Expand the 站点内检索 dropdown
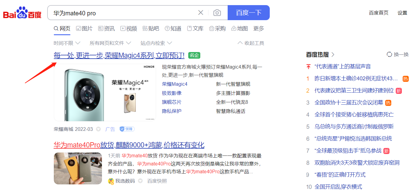This screenshot has height=191, width=412. 156,43
